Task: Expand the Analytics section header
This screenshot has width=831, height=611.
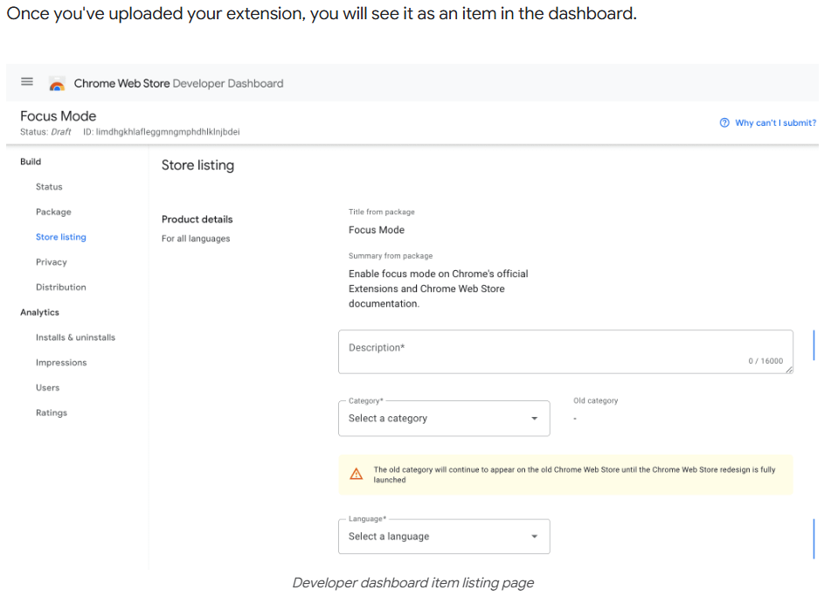Action: click(x=39, y=311)
